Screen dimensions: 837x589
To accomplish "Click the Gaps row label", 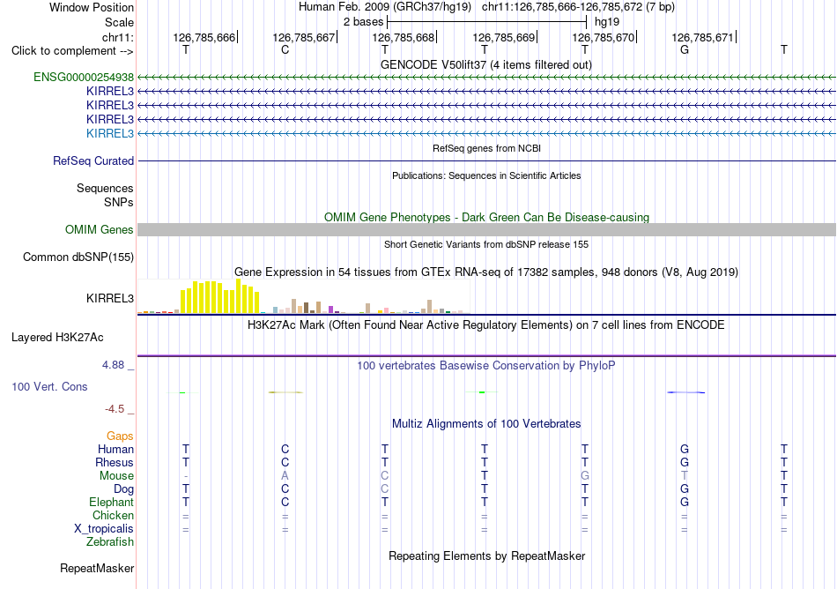I will point(120,436).
